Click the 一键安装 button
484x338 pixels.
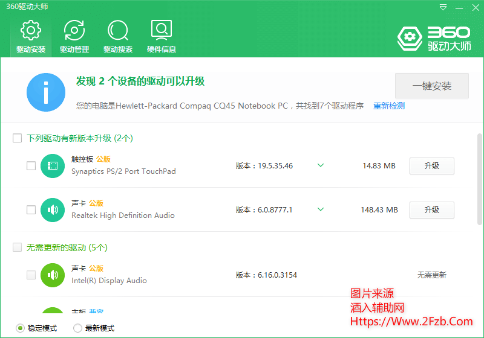pyautogui.click(x=432, y=86)
